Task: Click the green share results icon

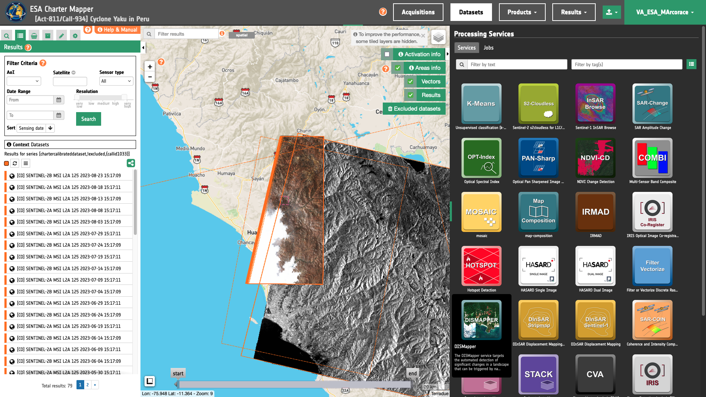Action: [131, 163]
